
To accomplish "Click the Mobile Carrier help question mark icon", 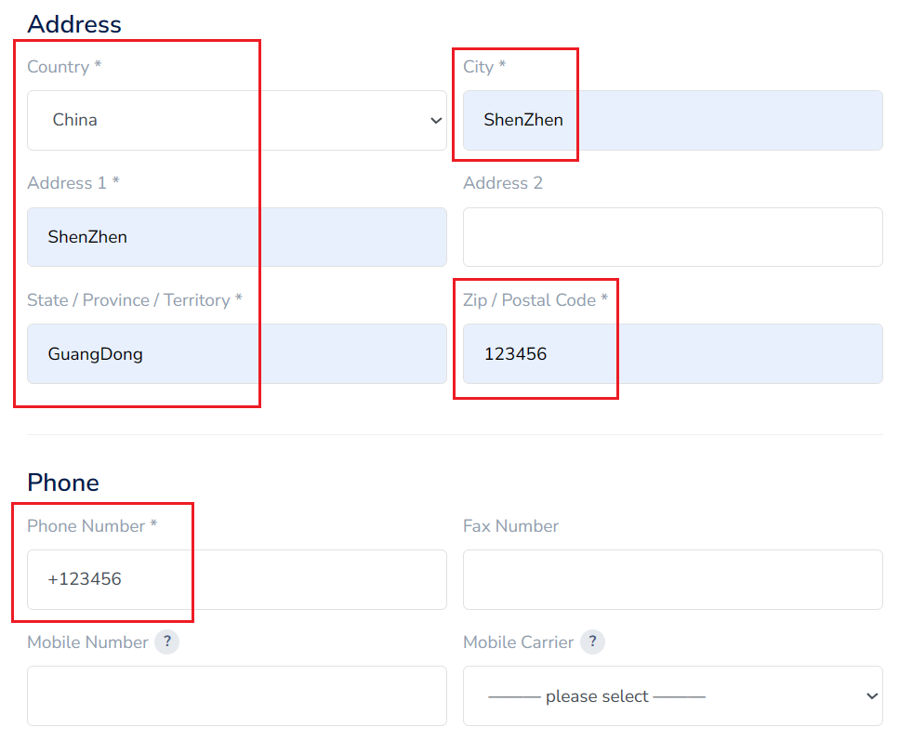I will tap(592, 642).
